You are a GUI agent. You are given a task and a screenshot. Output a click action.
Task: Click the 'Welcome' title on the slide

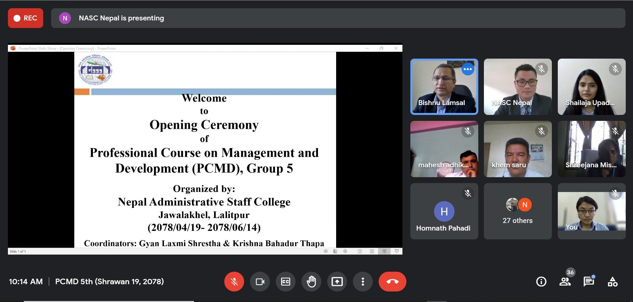pyautogui.click(x=204, y=98)
